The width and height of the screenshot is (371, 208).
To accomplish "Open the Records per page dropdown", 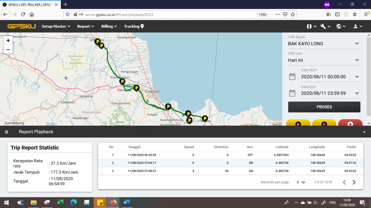I will coord(301,182).
